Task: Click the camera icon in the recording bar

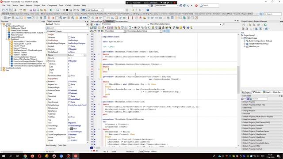Action: pos(164,3)
